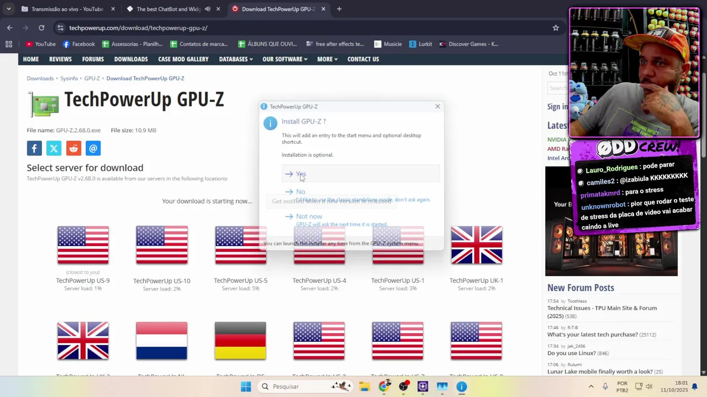Select the TechPowerUp US-5 flag

click(x=240, y=245)
